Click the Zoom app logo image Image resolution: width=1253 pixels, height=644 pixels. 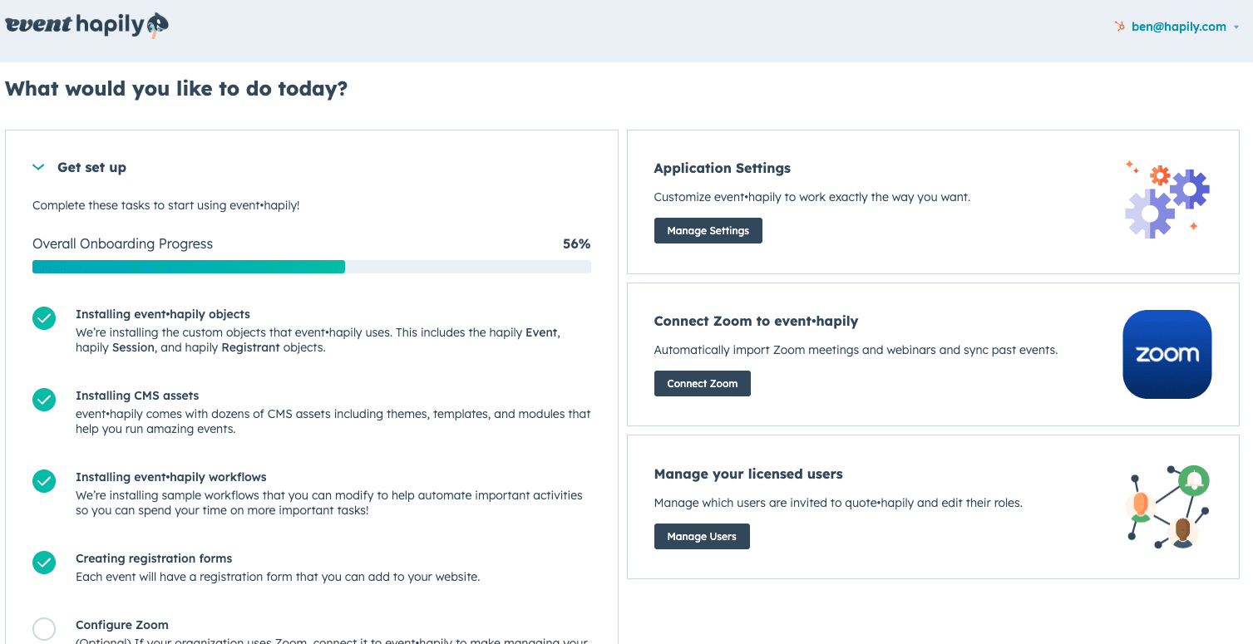point(1167,354)
